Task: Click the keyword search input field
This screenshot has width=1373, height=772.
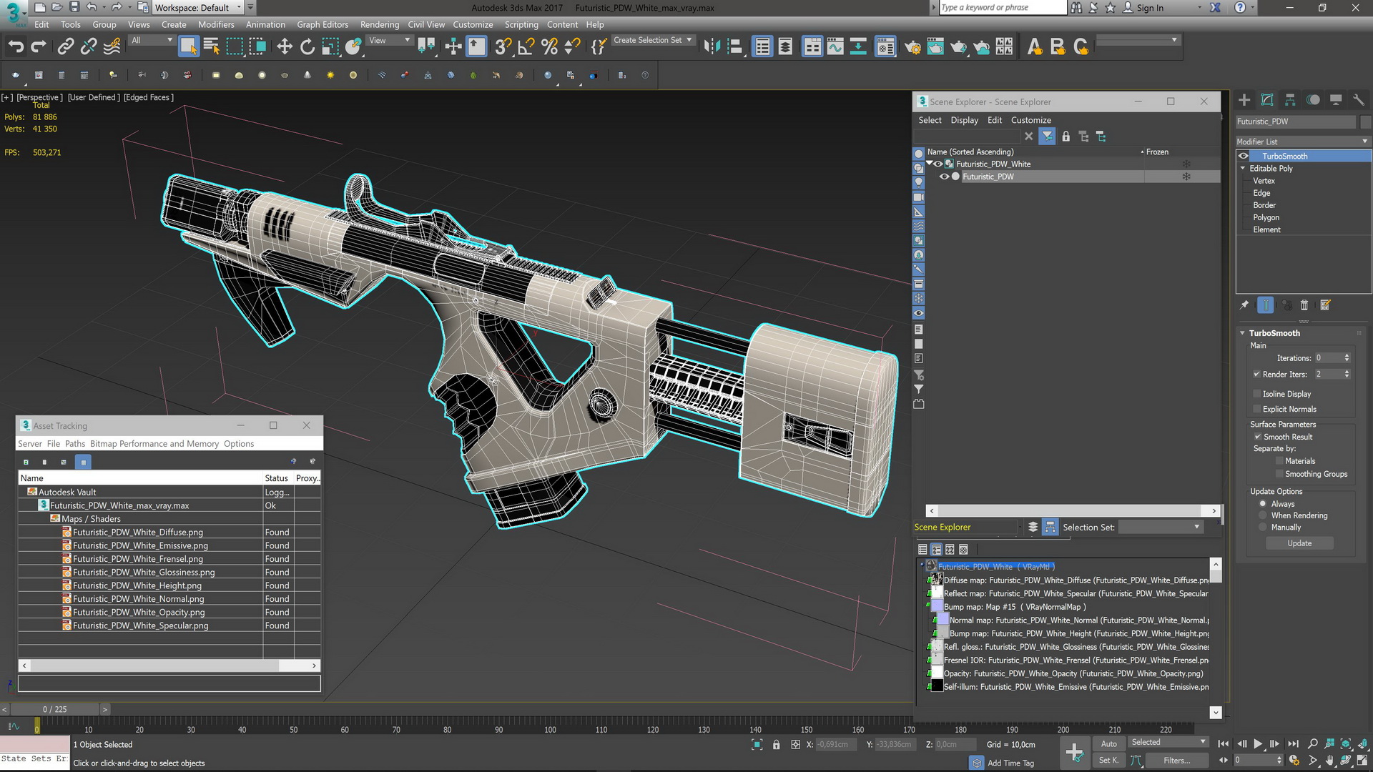Action: (1001, 7)
